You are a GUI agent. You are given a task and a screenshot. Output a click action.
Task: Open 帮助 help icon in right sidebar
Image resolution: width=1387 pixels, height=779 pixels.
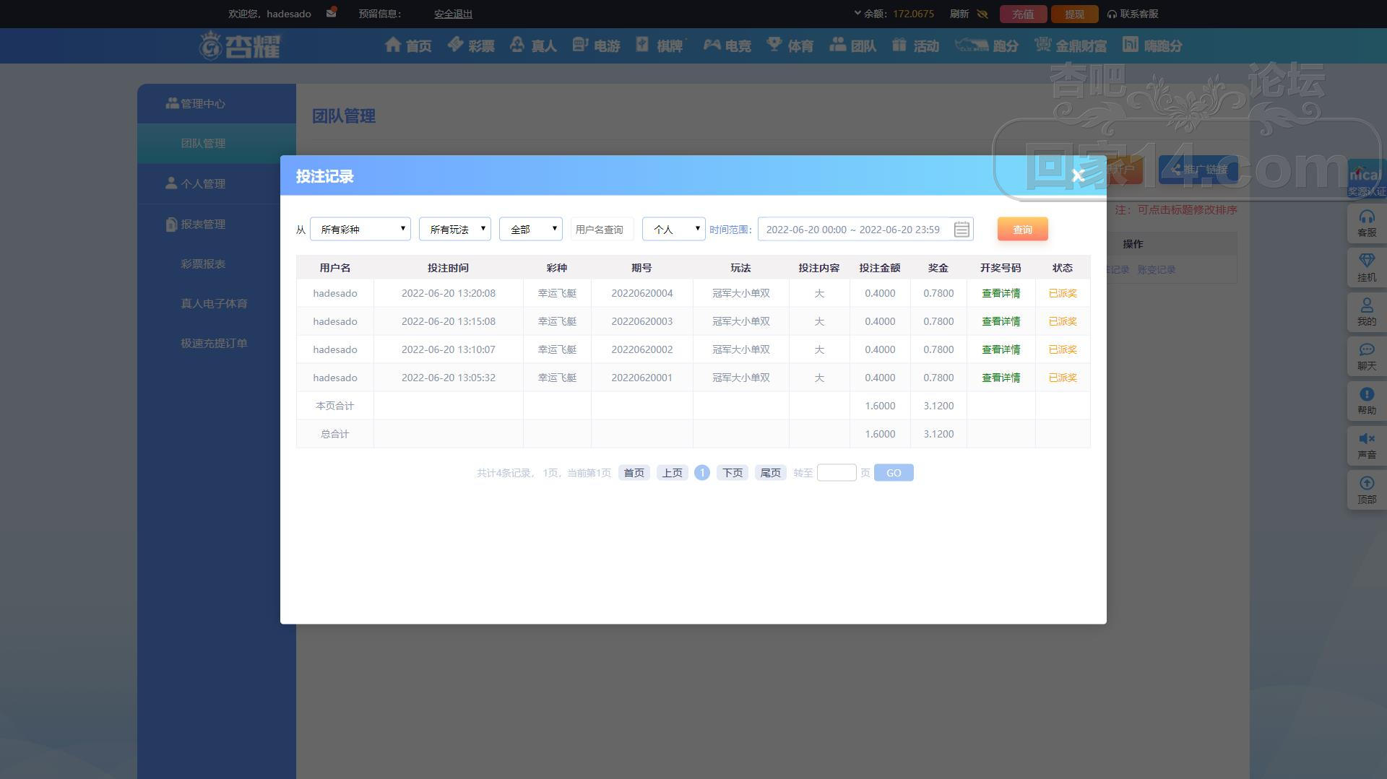pyautogui.click(x=1367, y=401)
